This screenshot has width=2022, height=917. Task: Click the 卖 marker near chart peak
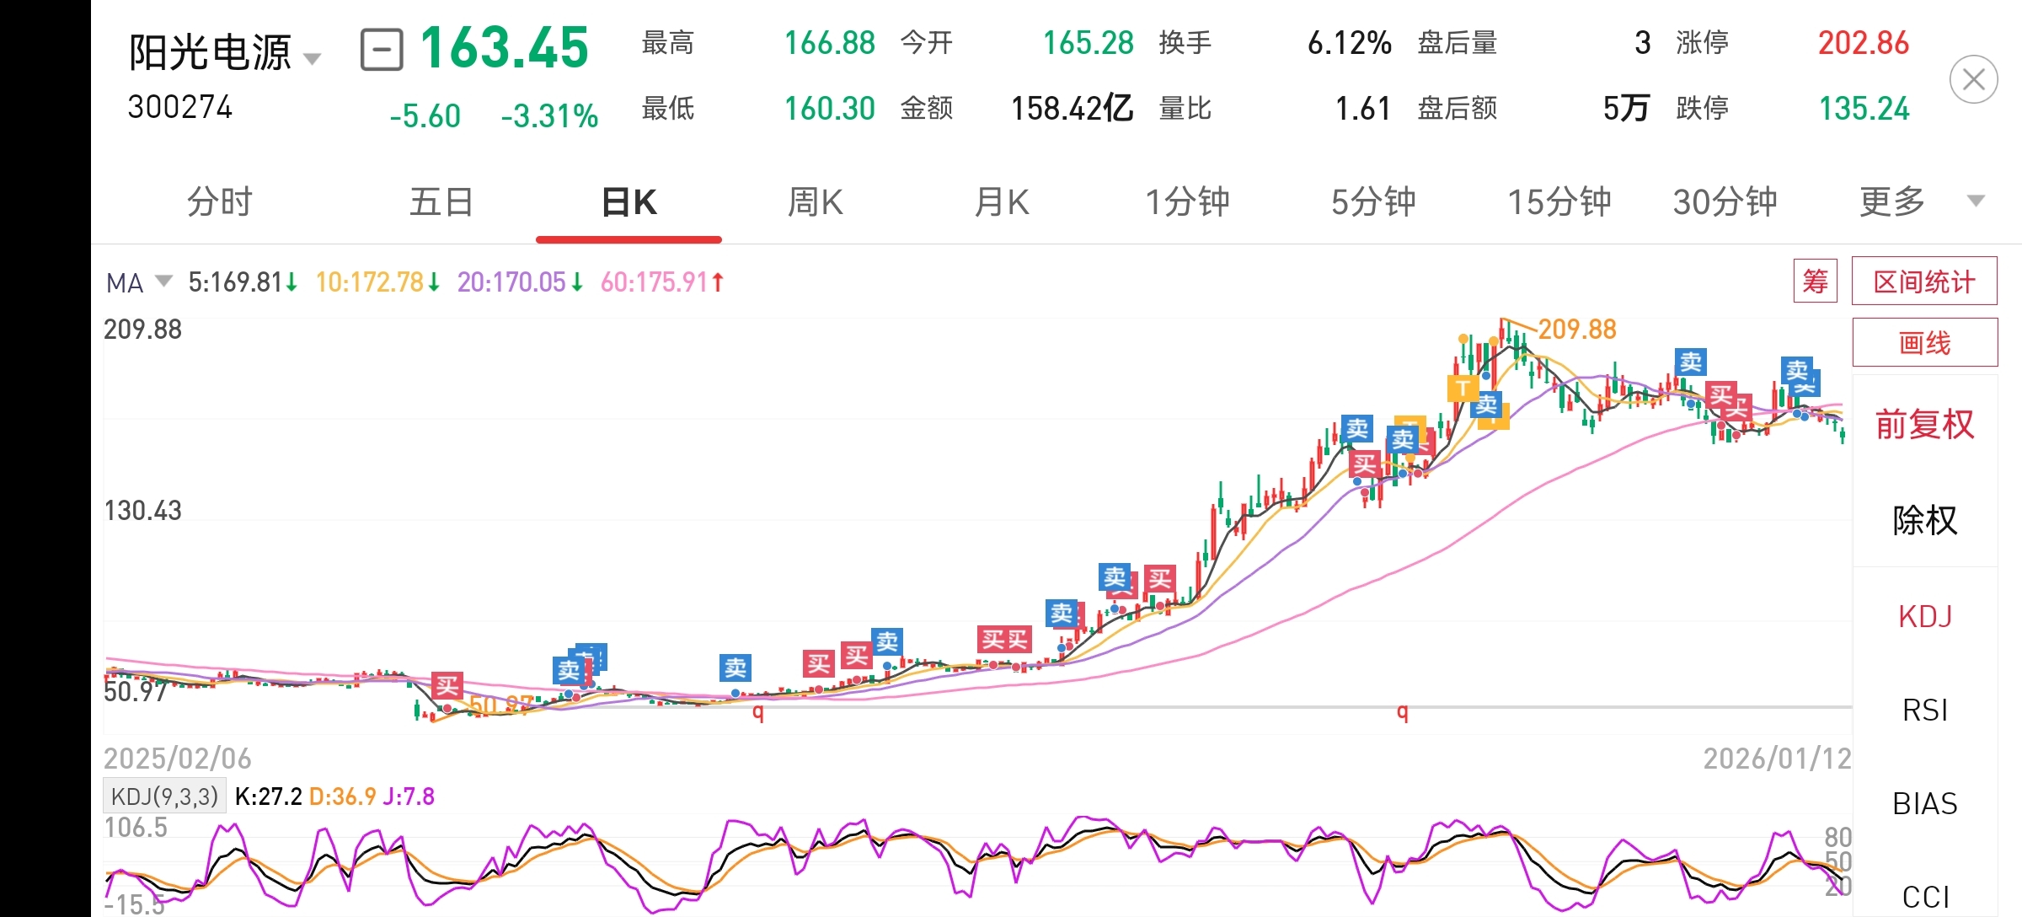(1486, 405)
